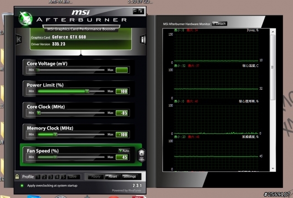Click the Power Limit slider handle
This screenshot has width=293, height=198.
click(87, 91)
